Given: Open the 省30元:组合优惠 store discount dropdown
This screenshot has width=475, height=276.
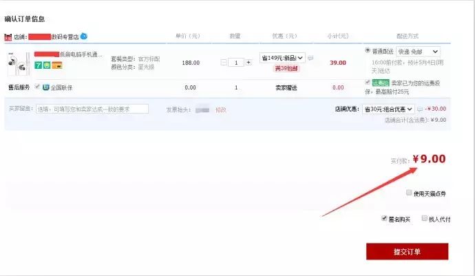Looking at the screenshot, I should pos(388,109).
